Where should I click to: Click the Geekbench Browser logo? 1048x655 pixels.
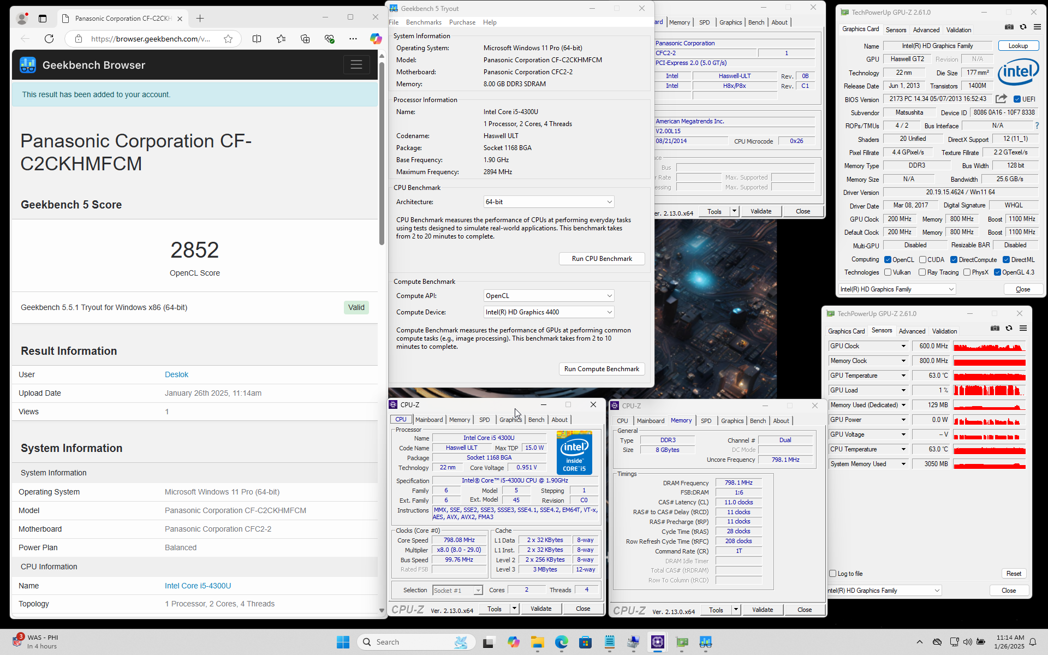pyautogui.click(x=28, y=65)
